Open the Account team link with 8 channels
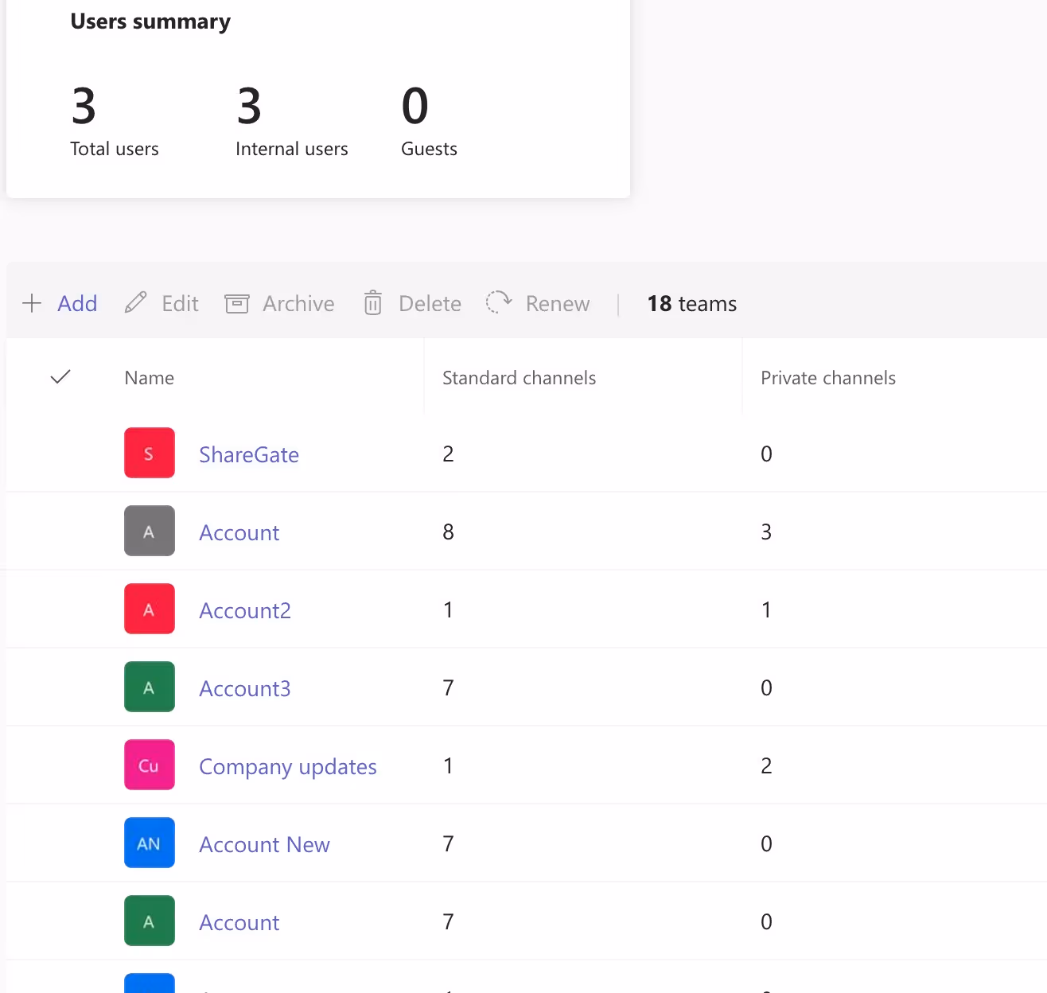 coord(239,532)
